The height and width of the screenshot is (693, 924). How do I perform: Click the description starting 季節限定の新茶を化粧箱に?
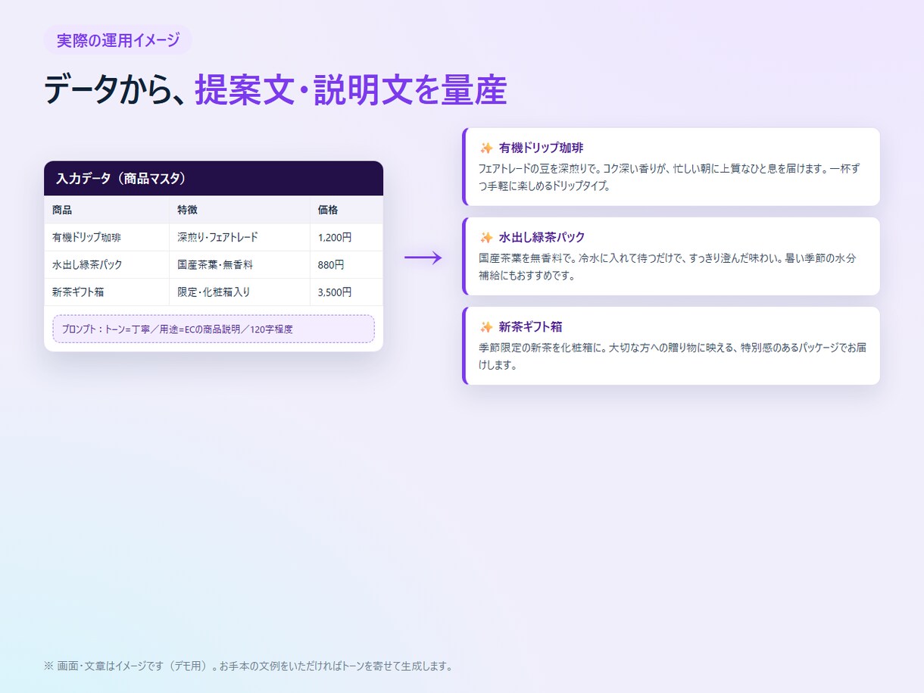tap(673, 356)
